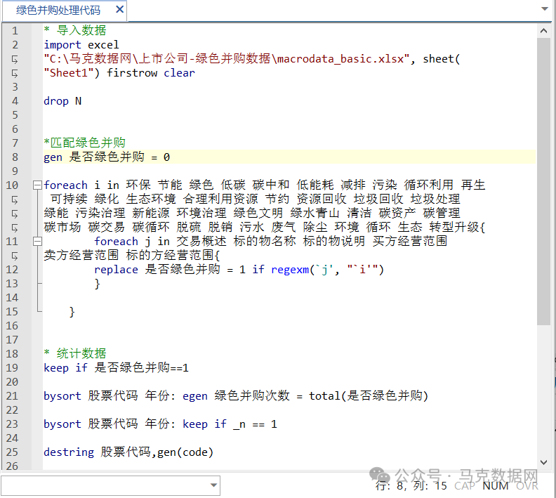Click the keyword '转型升级{' in code

[x=457, y=227]
